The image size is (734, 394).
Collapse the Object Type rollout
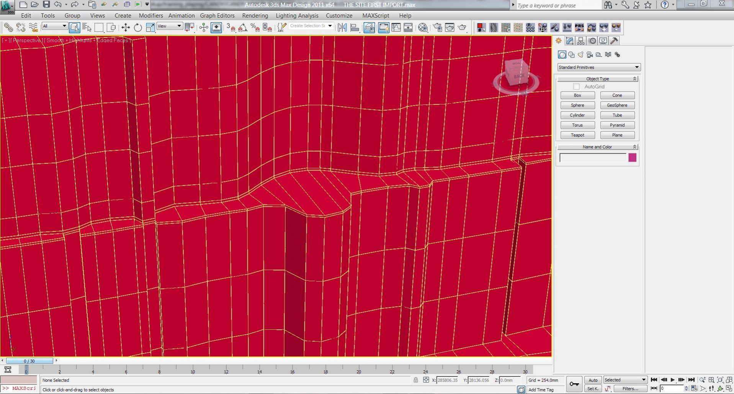tap(634, 78)
